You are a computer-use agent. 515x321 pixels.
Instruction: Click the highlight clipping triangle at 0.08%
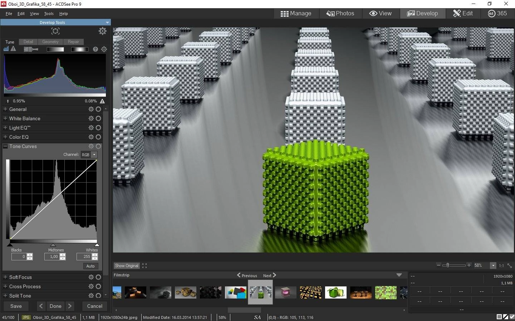coord(102,101)
